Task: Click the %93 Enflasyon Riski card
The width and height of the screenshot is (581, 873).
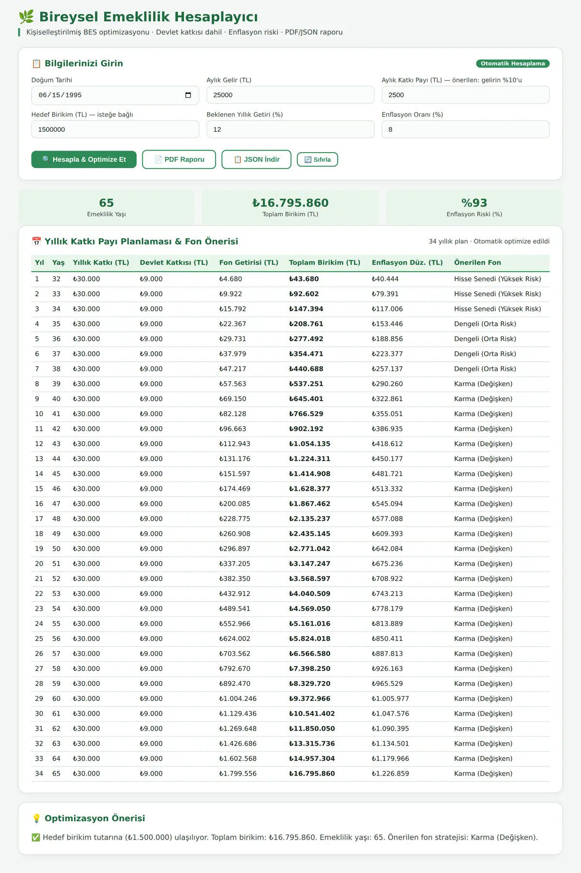Action: point(474,207)
